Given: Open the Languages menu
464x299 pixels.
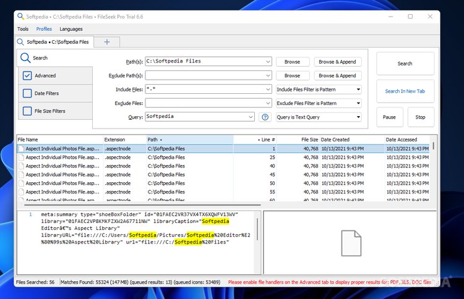Looking at the screenshot, I should click(71, 29).
